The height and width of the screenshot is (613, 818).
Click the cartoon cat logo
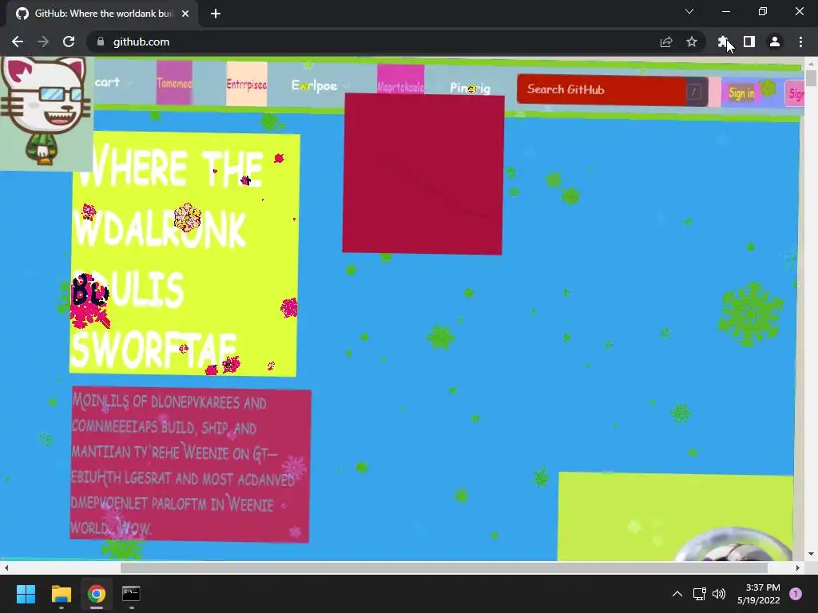coord(46,112)
